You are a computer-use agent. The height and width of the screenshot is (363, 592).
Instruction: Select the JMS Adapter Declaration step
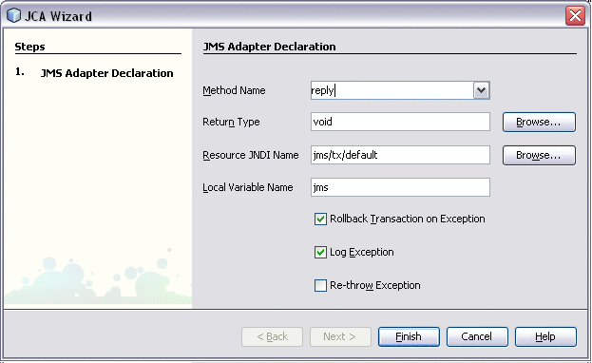click(x=106, y=73)
